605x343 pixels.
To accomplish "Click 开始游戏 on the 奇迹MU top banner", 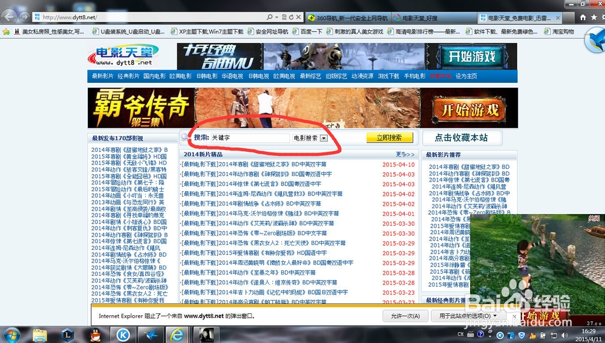I will 471,57.
